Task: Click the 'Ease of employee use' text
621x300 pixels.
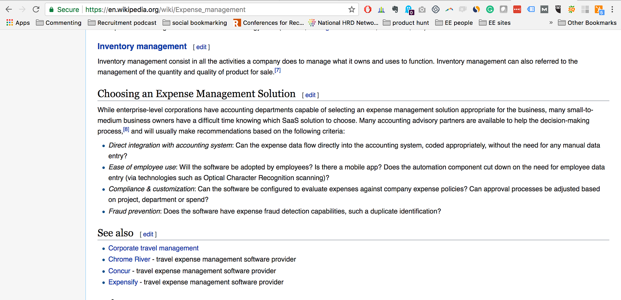Action: click(142, 167)
